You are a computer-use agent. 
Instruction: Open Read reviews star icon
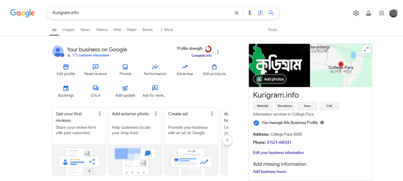[95, 67]
